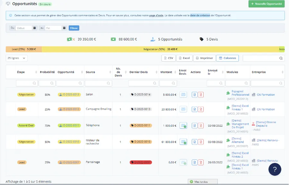Viewport: 289px width, 185px height.
Task: Click the Nouvelle Opportunité button
Action: (x=266, y=4)
